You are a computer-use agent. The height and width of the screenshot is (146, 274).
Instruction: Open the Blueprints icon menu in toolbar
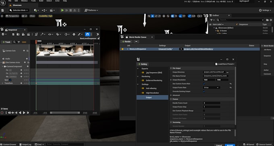pos(44,10)
